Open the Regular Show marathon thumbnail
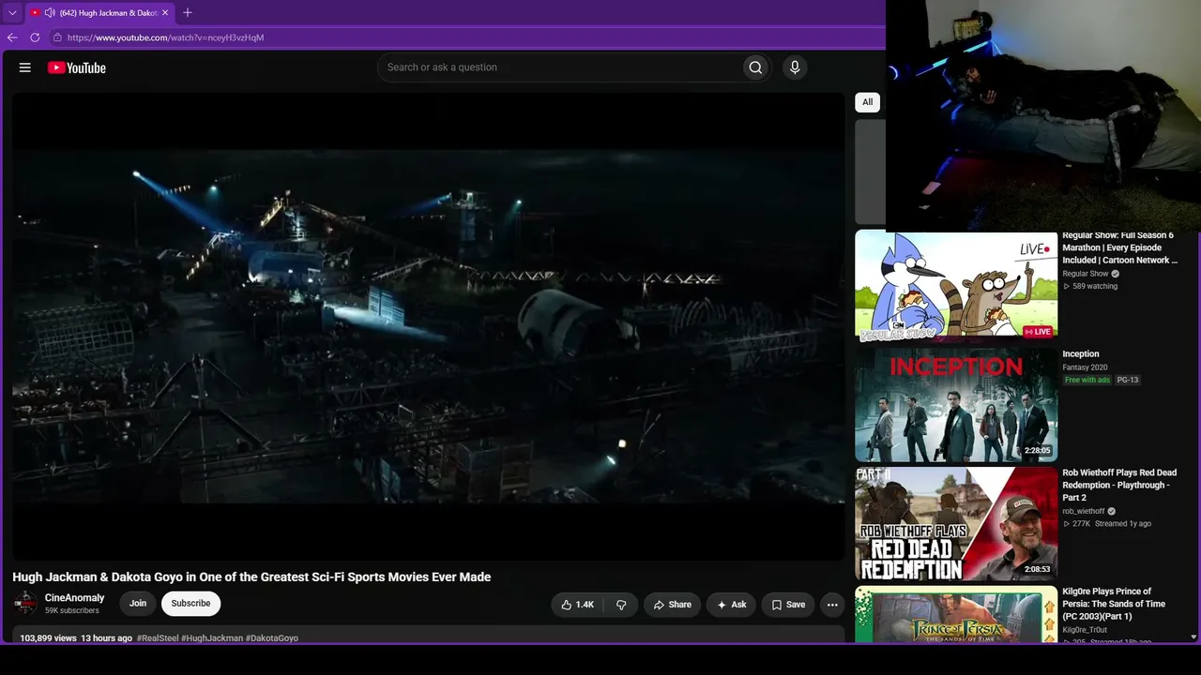This screenshot has width=1201, height=675. [956, 287]
